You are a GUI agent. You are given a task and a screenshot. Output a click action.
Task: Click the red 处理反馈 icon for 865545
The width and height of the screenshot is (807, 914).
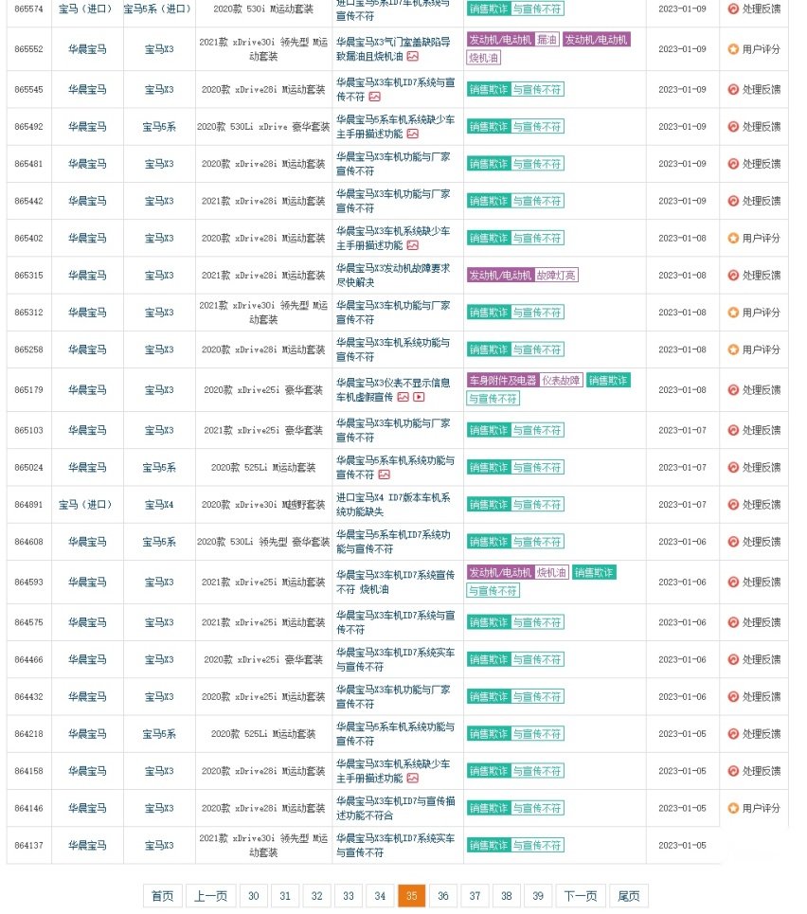(x=733, y=90)
